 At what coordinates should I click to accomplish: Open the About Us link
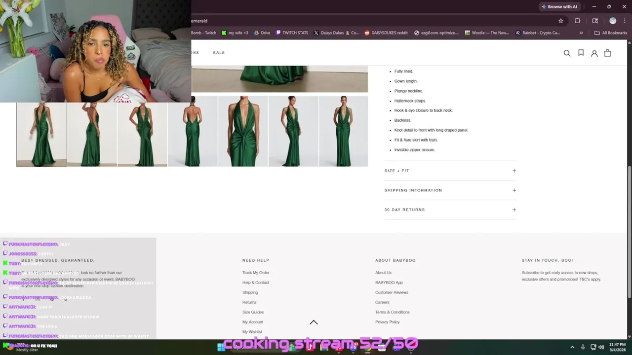click(383, 273)
